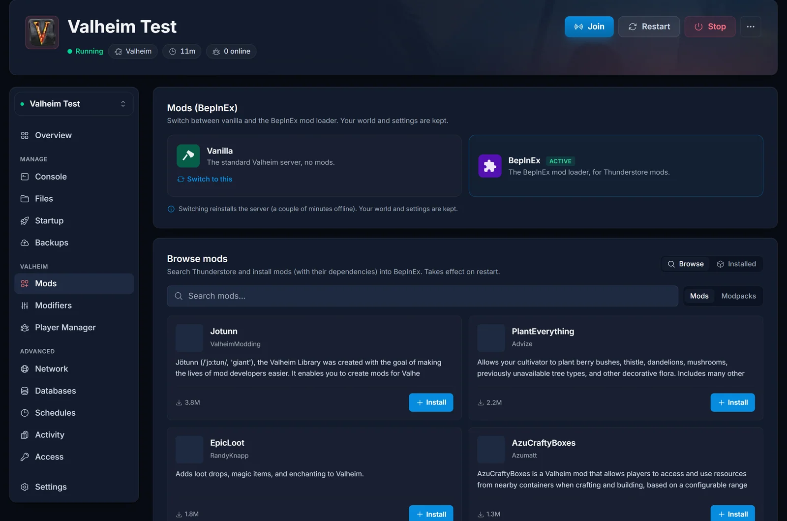Viewport: 787px width, 521px height.
Task: Select the Mods filter tab
Action: pyautogui.click(x=699, y=296)
